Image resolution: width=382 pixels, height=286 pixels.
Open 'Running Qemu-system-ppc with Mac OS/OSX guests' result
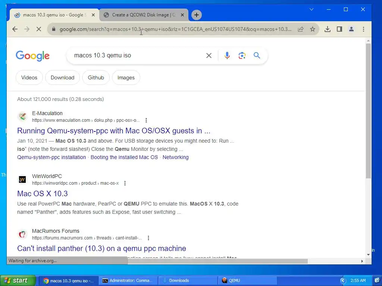[113, 131]
